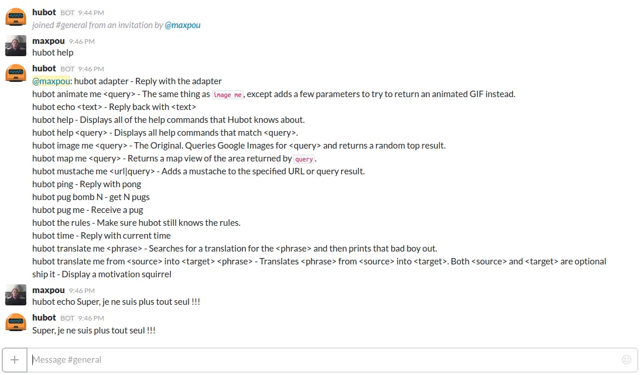This screenshot has width=640, height=375.
Task: Open the emoji picker smiley icon
Action: coord(626,360)
